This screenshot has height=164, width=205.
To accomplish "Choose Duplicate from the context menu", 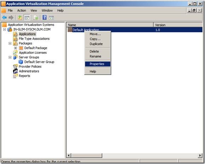I will pos(98,44).
